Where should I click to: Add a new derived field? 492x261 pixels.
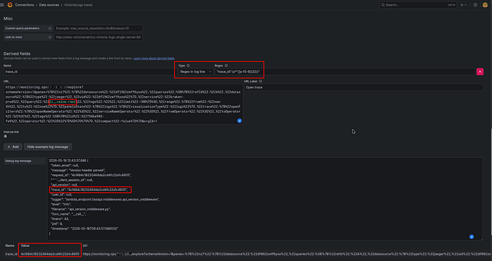(13, 147)
